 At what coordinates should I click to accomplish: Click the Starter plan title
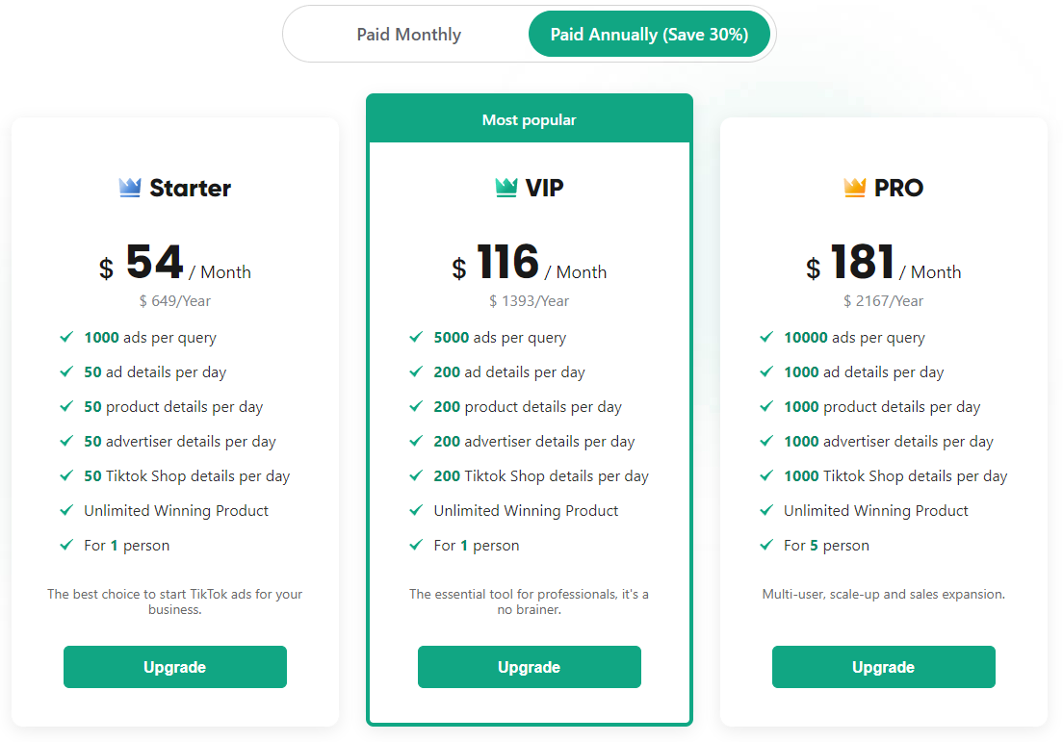click(x=190, y=188)
